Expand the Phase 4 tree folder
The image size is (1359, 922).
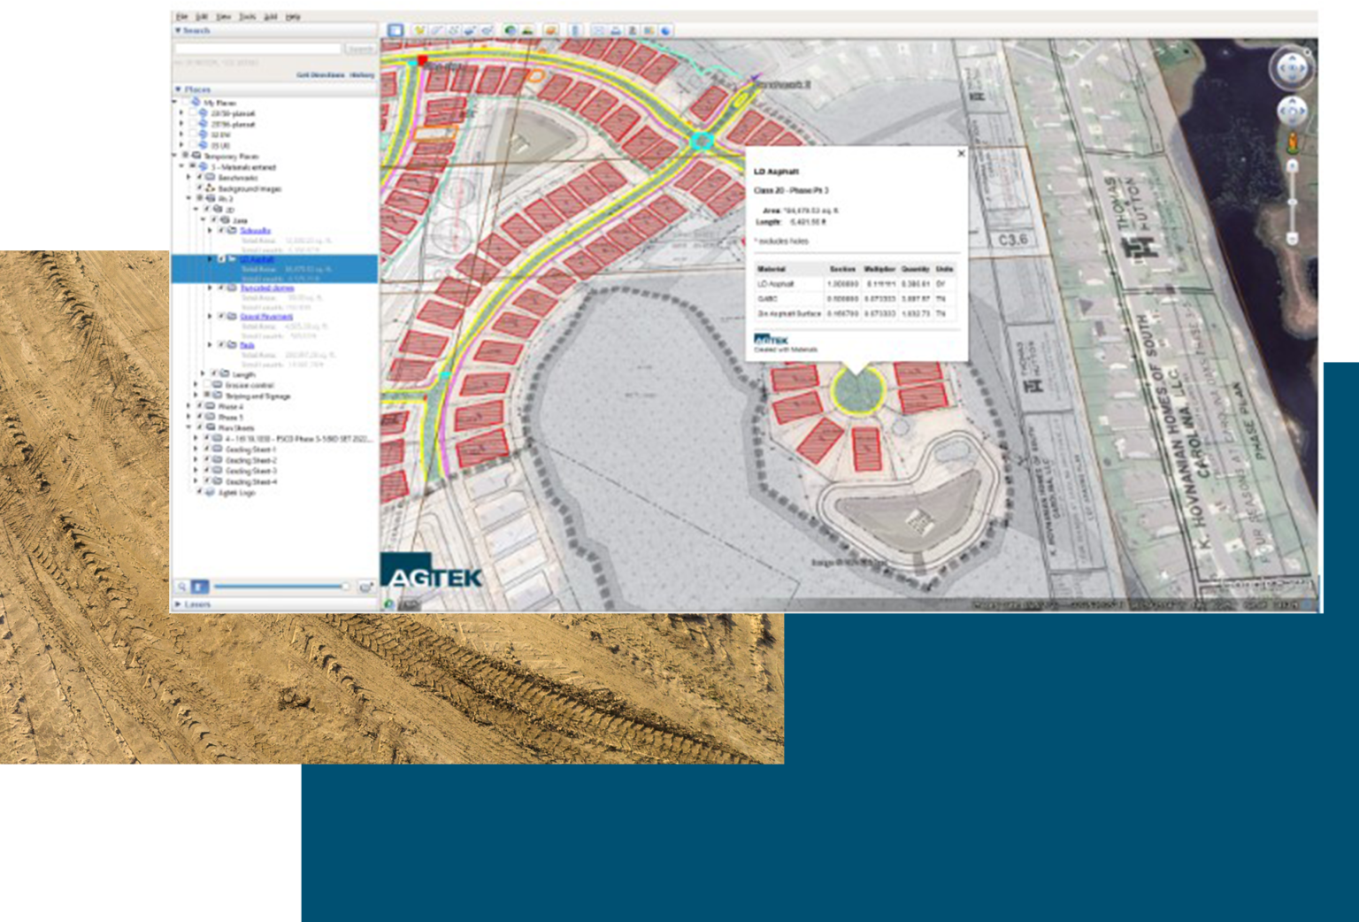188,407
